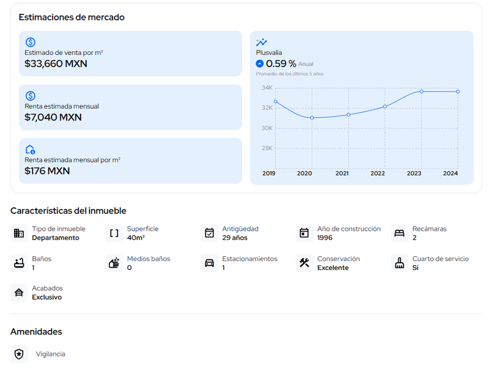Click the 2020 data point on the chart
The width and height of the screenshot is (491, 368).
pos(312,117)
